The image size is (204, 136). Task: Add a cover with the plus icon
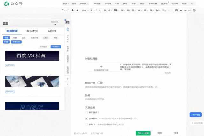pos(101,67)
